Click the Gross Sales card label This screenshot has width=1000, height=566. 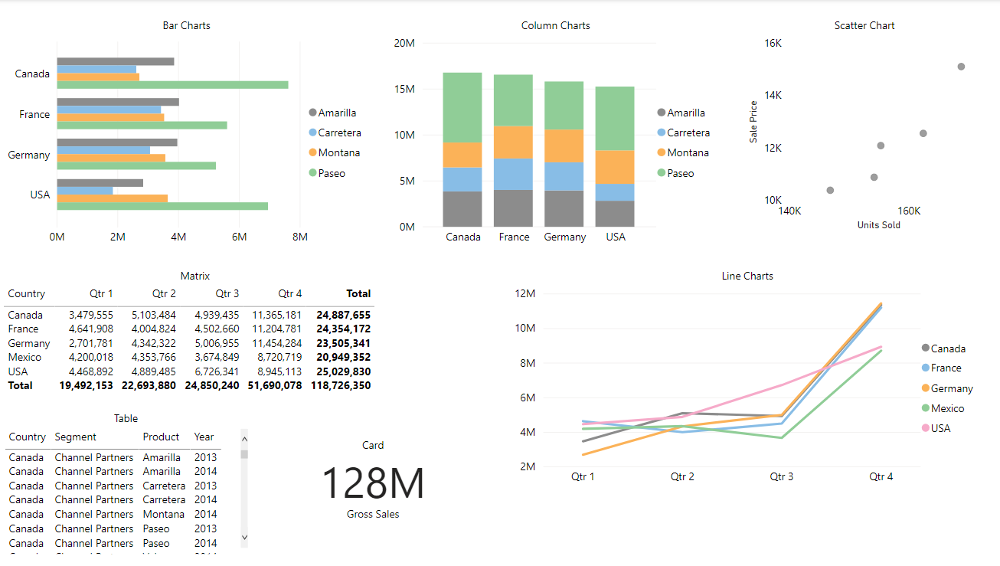[x=373, y=514]
